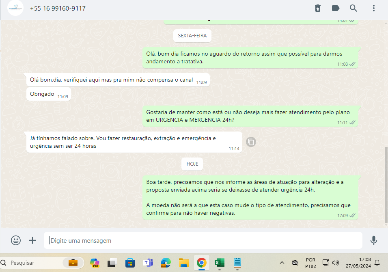Show hidden system tray icons
The height and width of the screenshot is (272, 388).
tap(282, 263)
